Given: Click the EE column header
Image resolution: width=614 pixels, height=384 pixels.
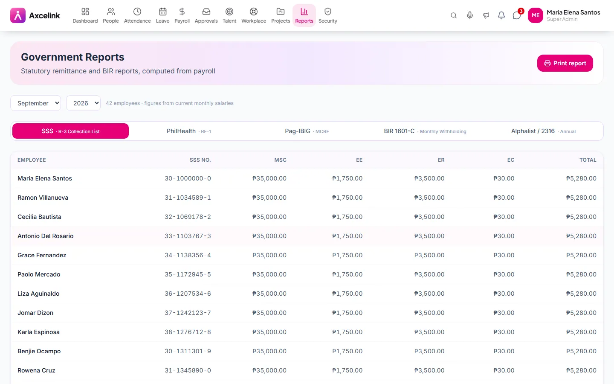Looking at the screenshot, I should click(359, 160).
